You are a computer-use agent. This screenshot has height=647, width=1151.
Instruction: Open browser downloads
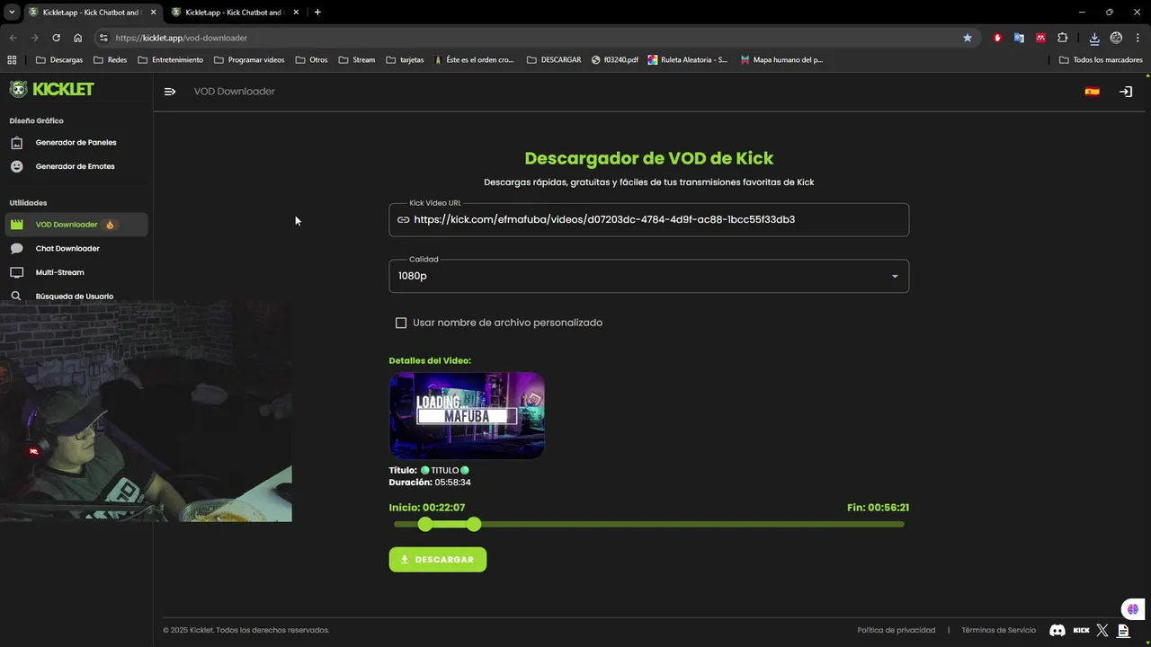click(x=1094, y=38)
